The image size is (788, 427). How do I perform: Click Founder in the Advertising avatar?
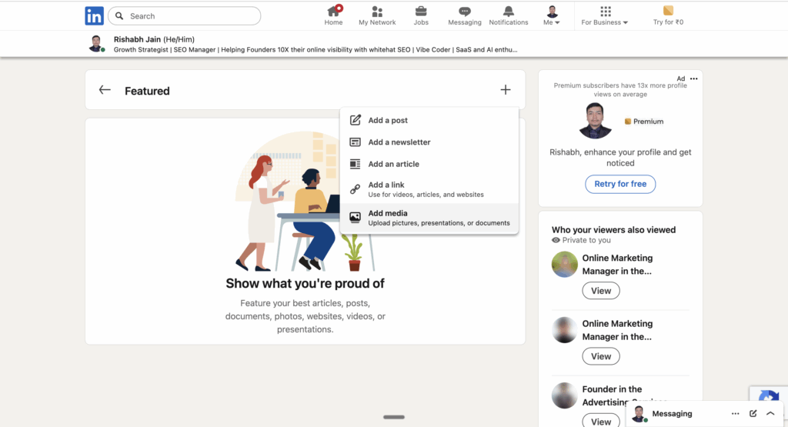564,395
